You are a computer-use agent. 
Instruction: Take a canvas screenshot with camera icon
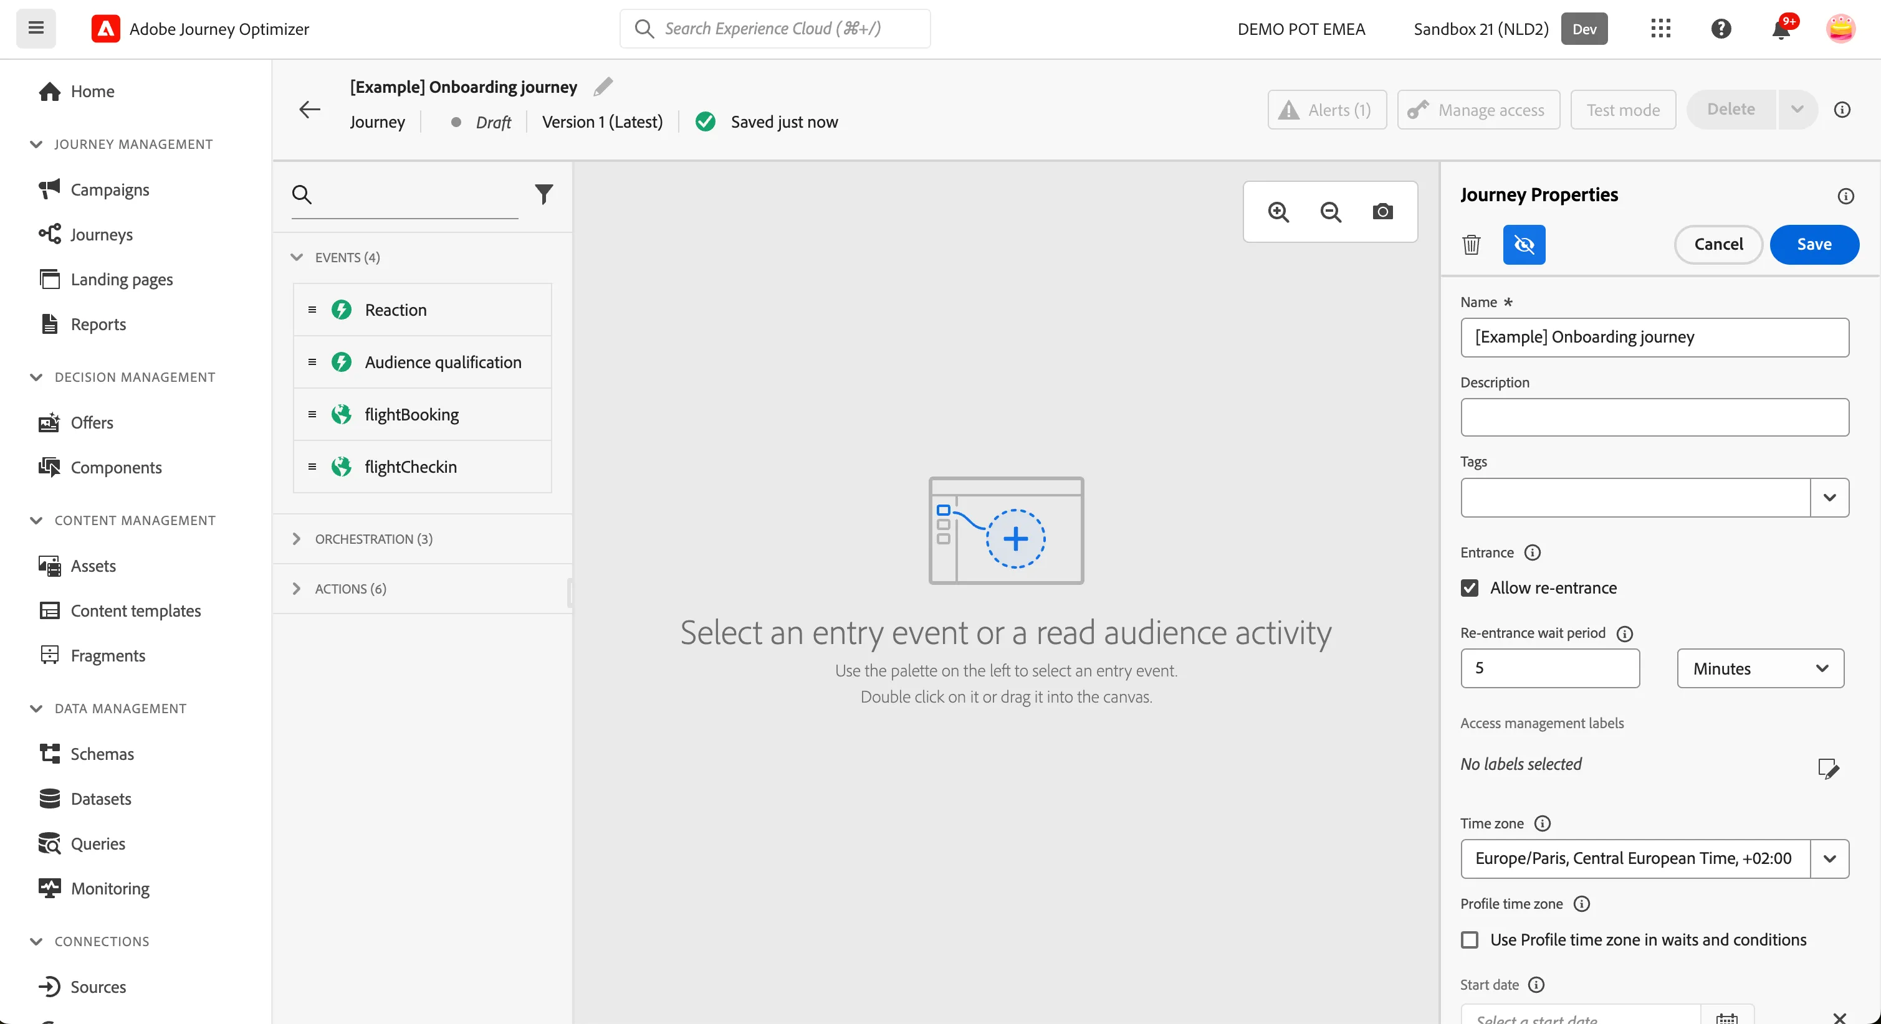pos(1382,212)
